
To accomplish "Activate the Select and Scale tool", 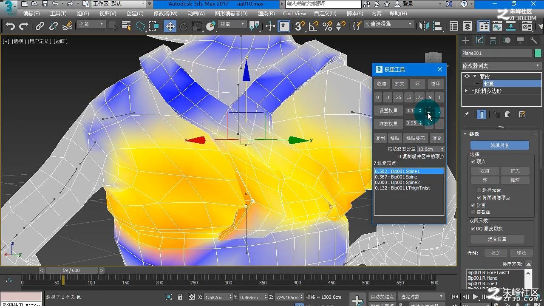I will (x=197, y=26).
